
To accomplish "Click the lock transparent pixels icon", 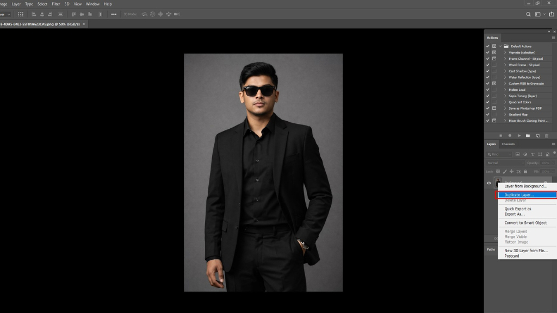I will point(498,171).
